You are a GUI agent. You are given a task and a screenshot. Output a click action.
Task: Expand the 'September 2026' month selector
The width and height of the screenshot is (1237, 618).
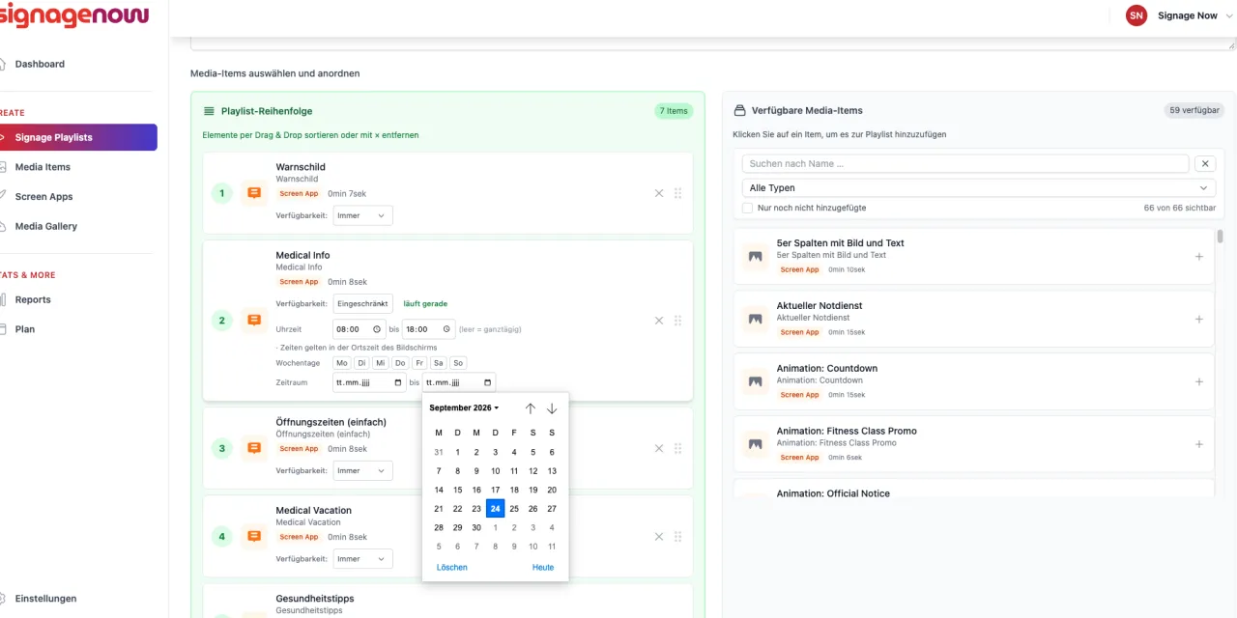point(464,408)
